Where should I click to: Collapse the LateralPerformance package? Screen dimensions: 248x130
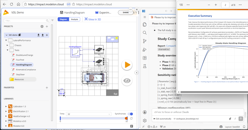click(x=6, y=40)
